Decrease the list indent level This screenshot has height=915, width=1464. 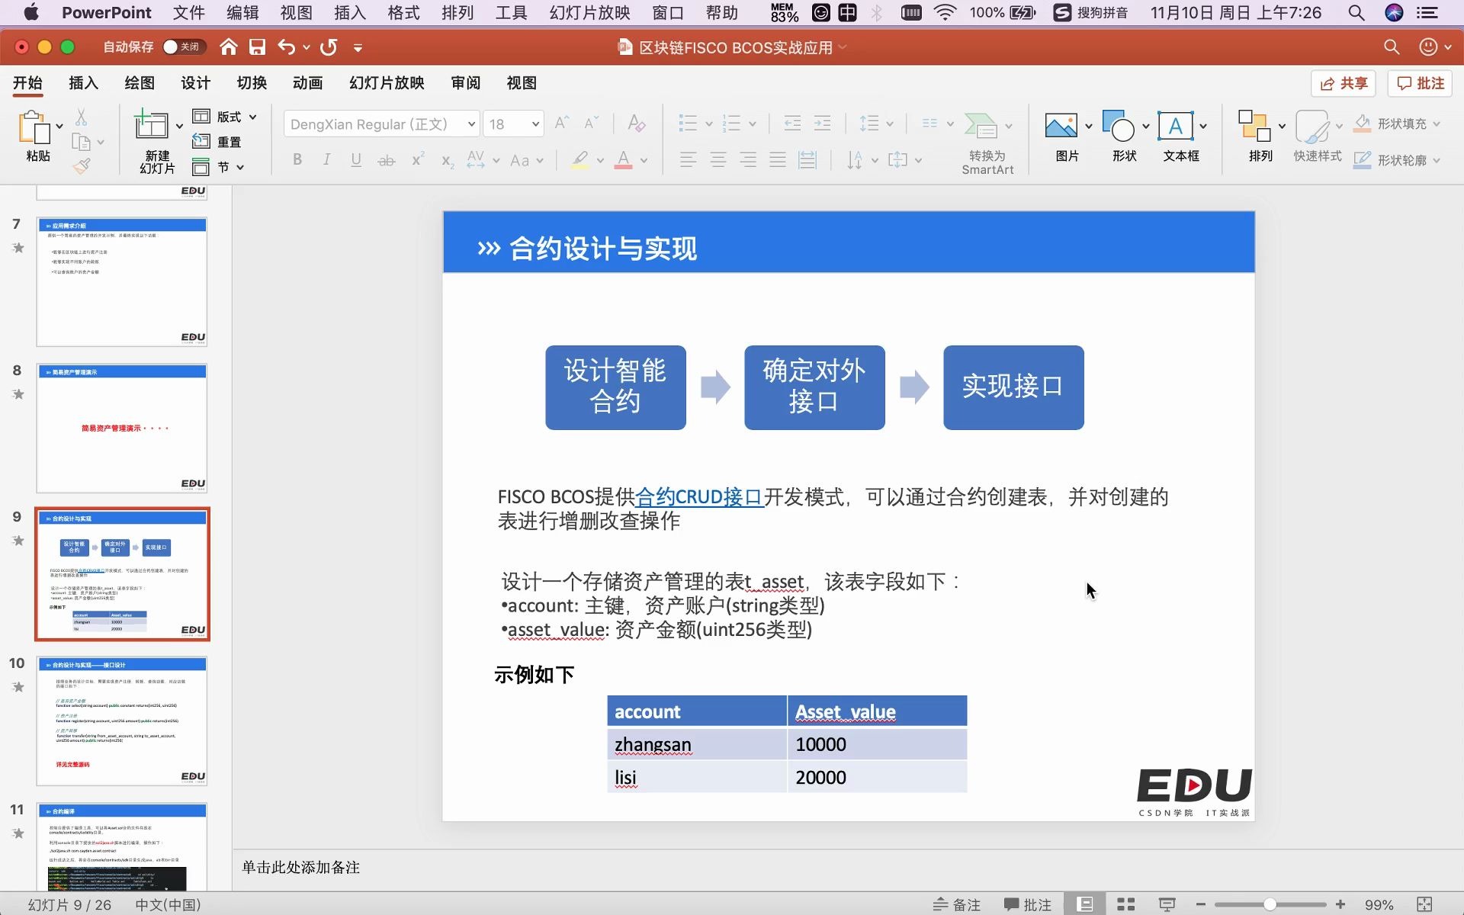792,124
